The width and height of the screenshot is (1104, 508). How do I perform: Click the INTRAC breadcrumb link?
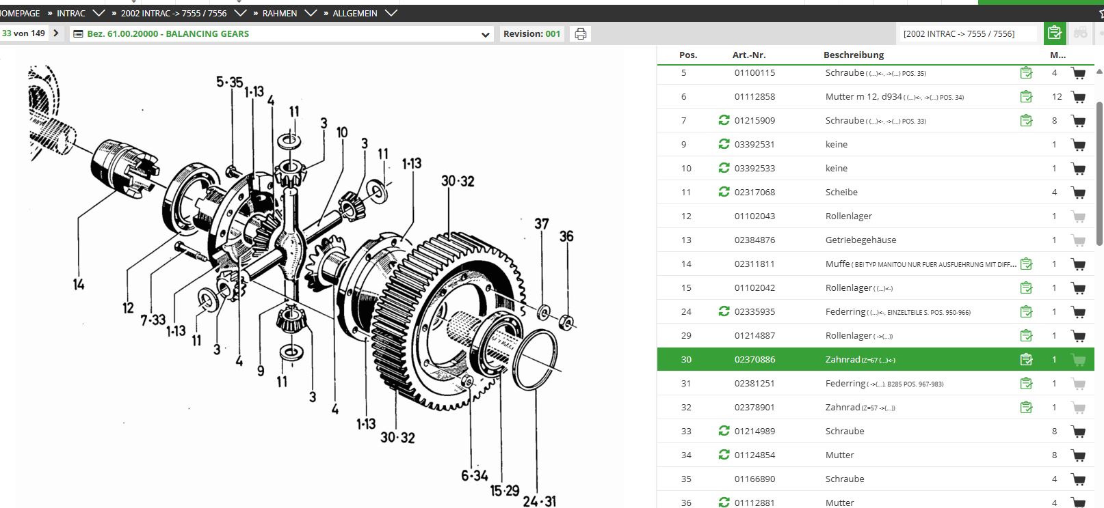[x=71, y=13]
